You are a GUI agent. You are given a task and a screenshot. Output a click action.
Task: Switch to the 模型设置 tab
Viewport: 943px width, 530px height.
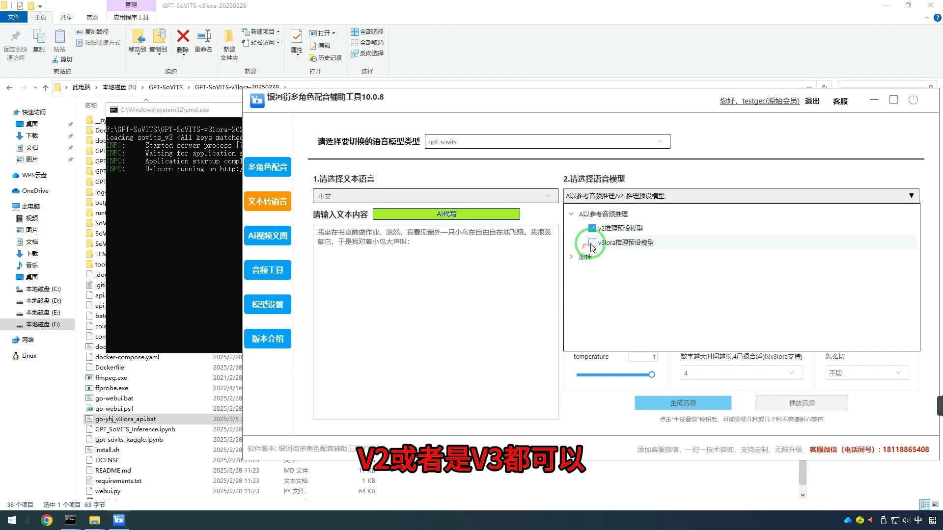[x=268, y=304]
